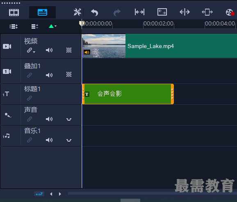Image resolution: width=237 pixels, height=202 pixels.
Task: Toggle ripple link on 叠加1 track
Action: (x=30, y=75)
